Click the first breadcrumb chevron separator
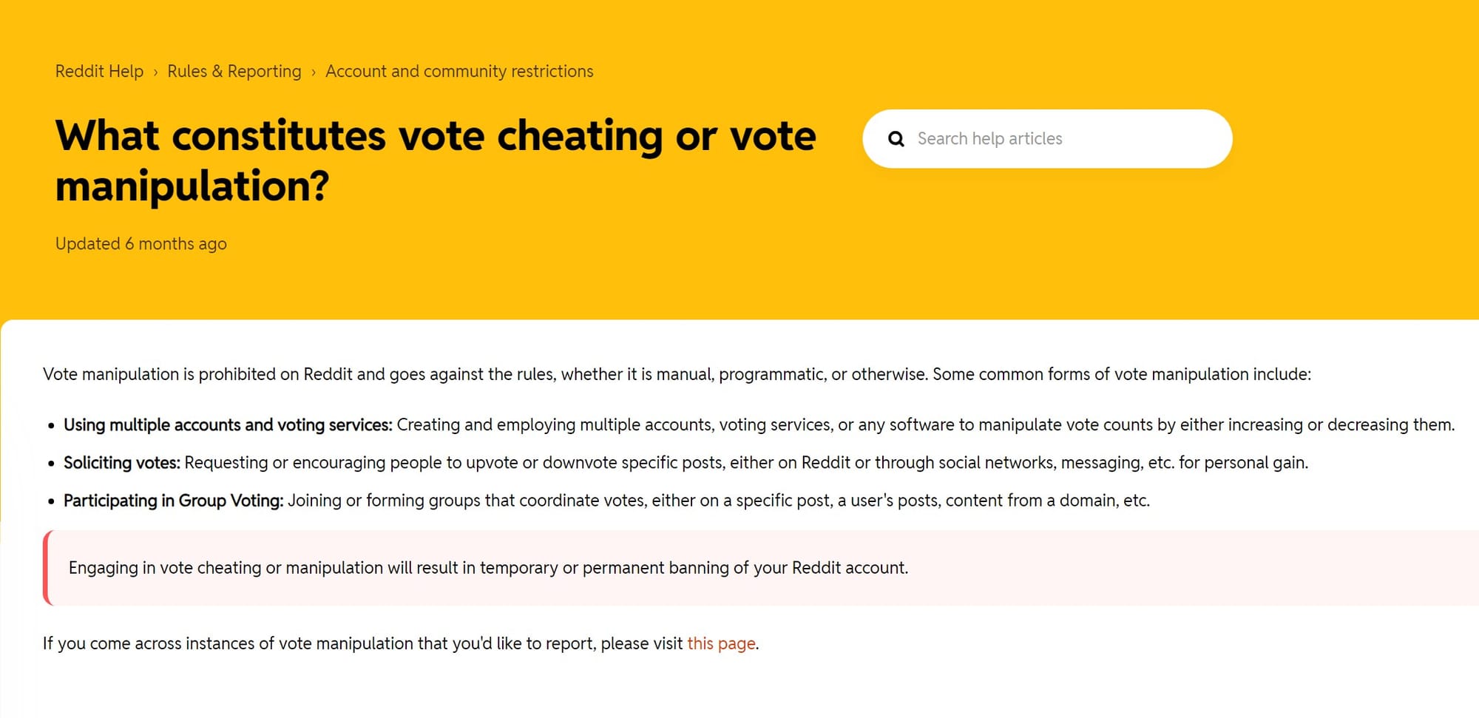1479x718 pixels. 155,72
